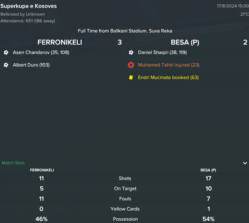Viewport: 249px width, 223px height.
Task: Click red injury cross icon
Action: point(131,65)
